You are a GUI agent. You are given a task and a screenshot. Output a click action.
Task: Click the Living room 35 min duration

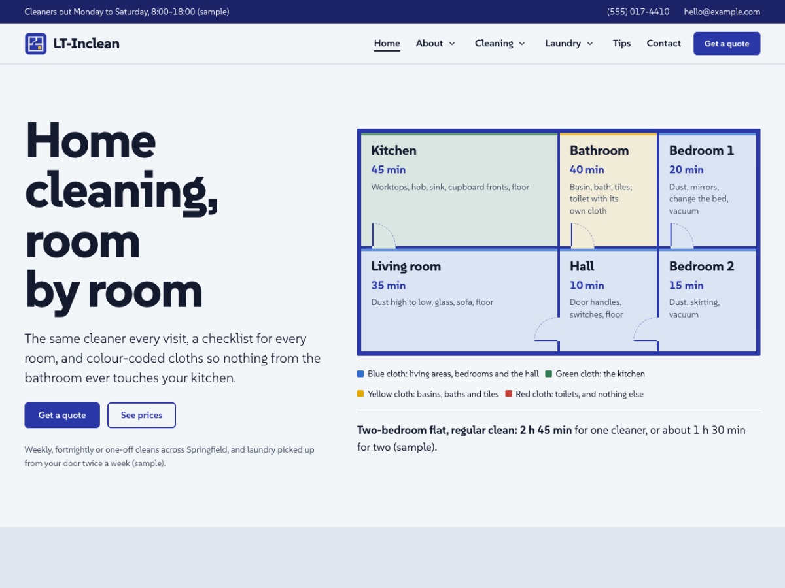tap(389, 286)
